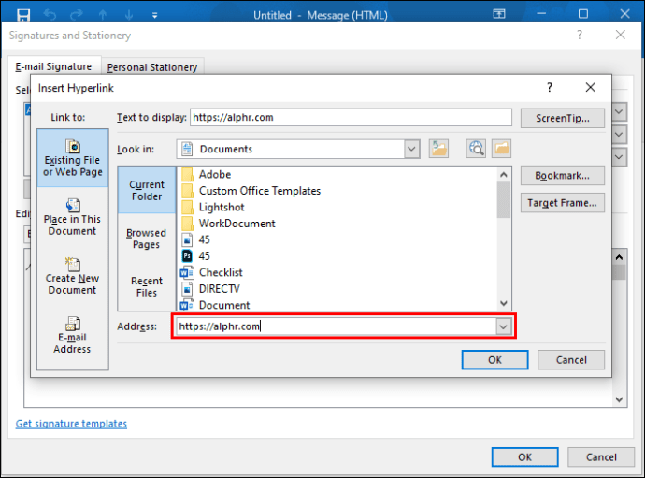
Task: Select the DIRECTV image file
Action: [210, 289]
